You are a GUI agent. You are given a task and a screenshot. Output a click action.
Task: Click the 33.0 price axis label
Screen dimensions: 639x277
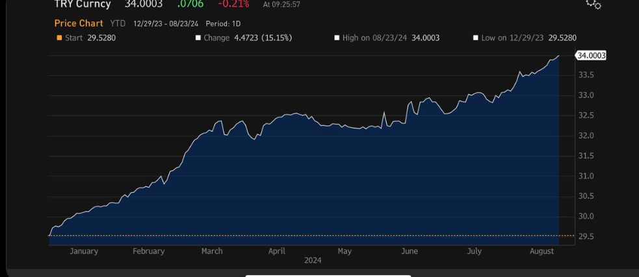(586, 95)
